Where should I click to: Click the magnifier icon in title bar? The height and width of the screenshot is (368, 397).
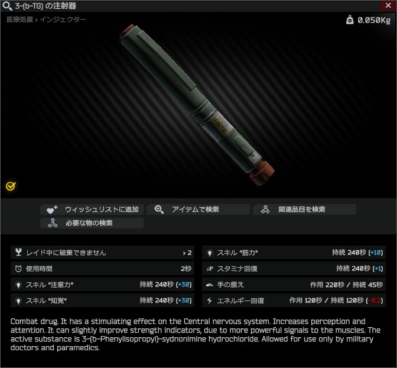pyautogui.click(x=7, y=6)
